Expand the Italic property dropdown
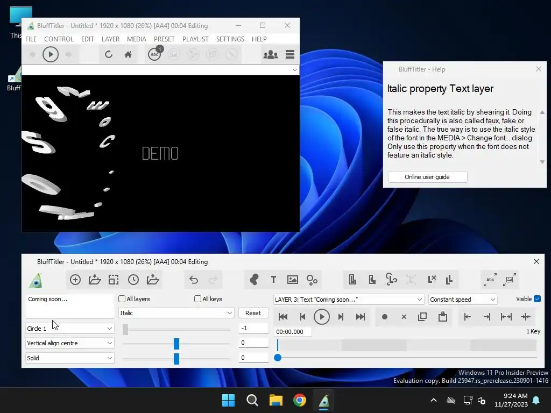 176,313
